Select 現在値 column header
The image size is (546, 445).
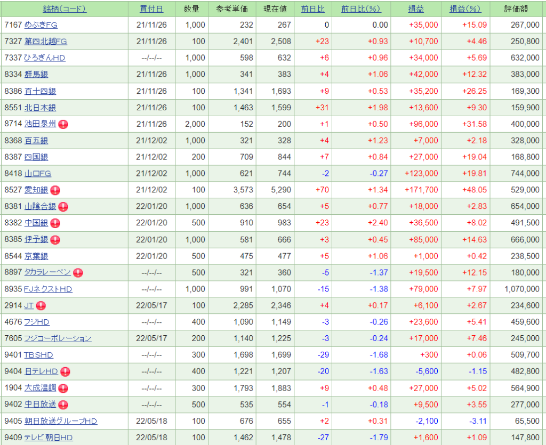(275, 9)
